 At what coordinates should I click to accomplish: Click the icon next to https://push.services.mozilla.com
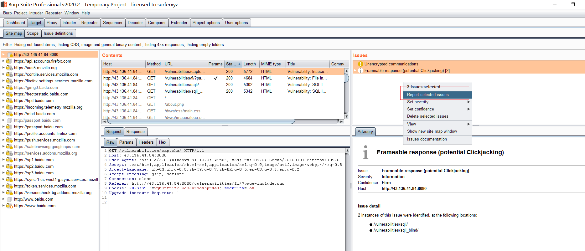click(9, 140)
